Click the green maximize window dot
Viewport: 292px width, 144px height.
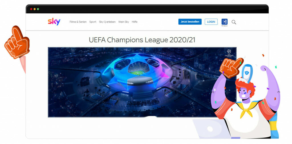(x=38, y=9)
